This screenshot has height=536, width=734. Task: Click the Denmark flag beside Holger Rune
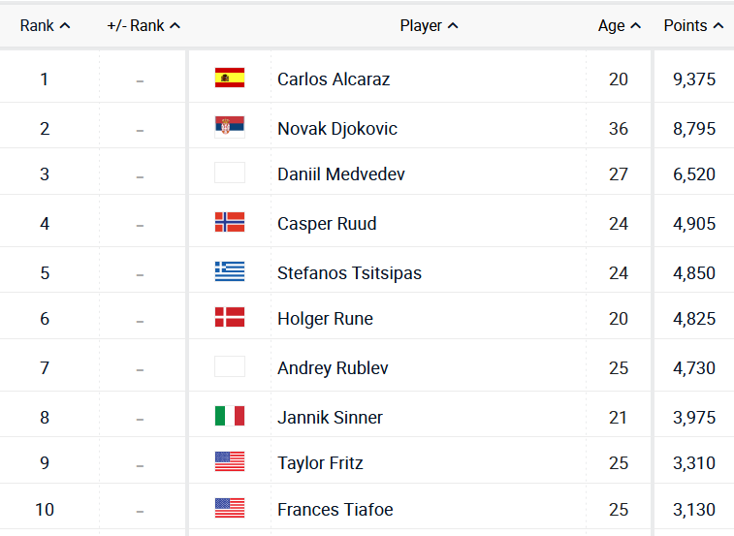pyautogui.click(x=230, y=318)
